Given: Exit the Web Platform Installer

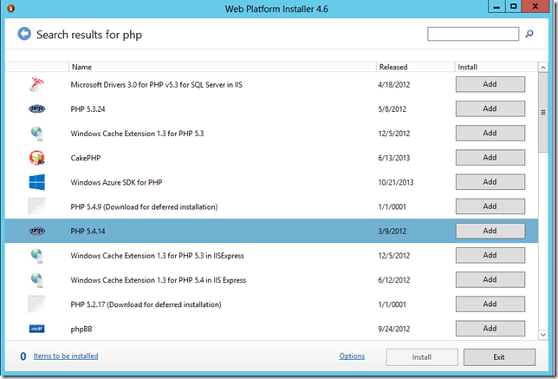Looking at the screenshot, I should click(499, 357).
